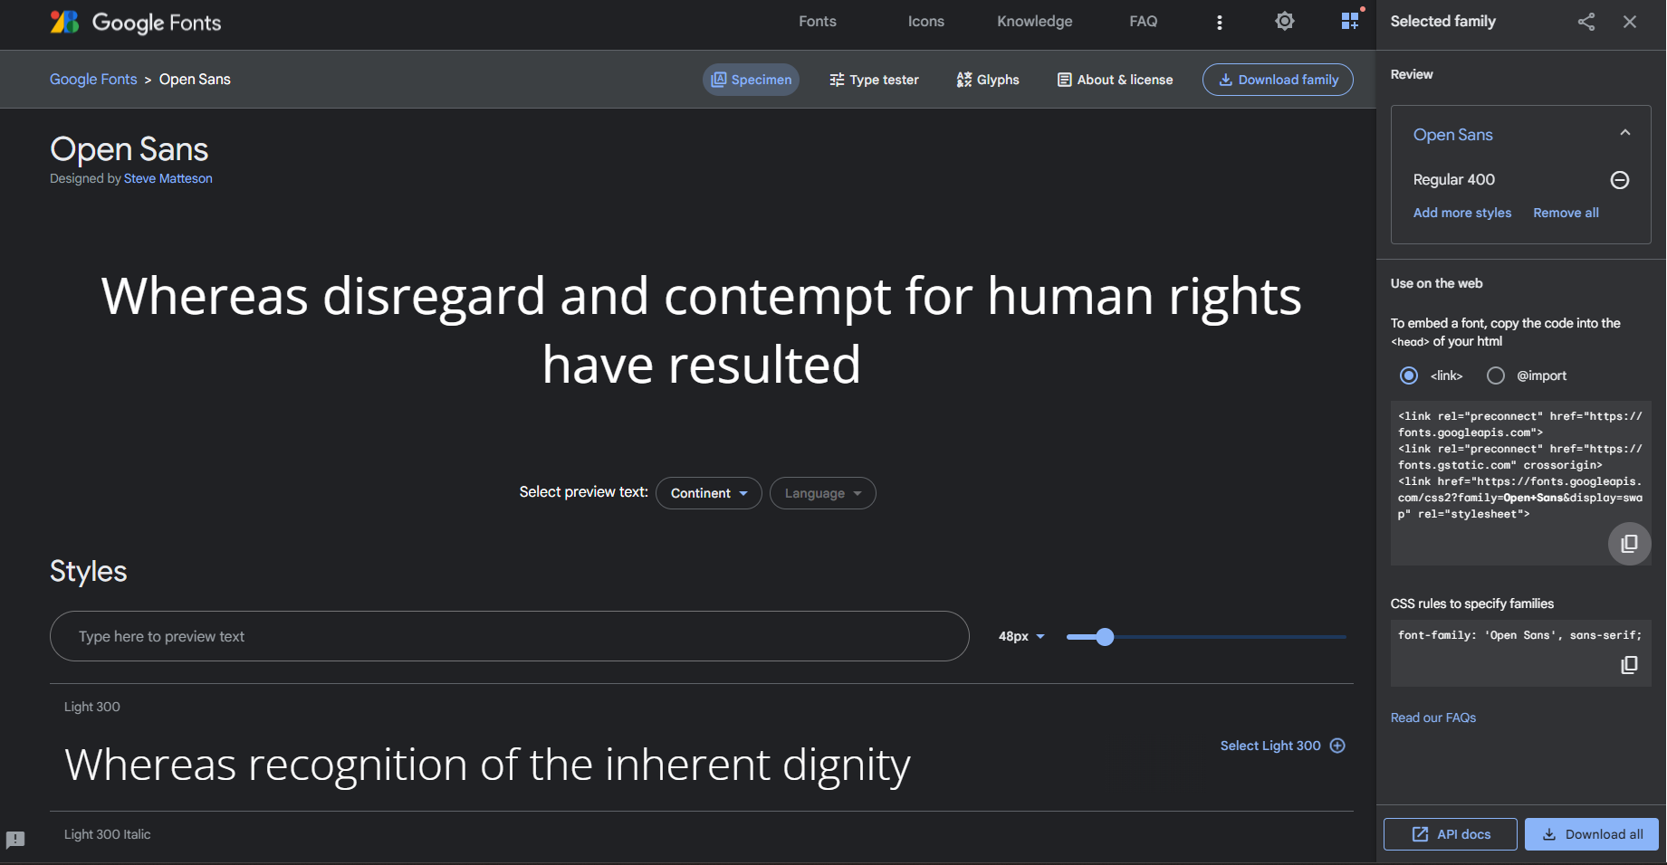
Task: Switch to the About & license tab
Action: (x=1116, y=80)
